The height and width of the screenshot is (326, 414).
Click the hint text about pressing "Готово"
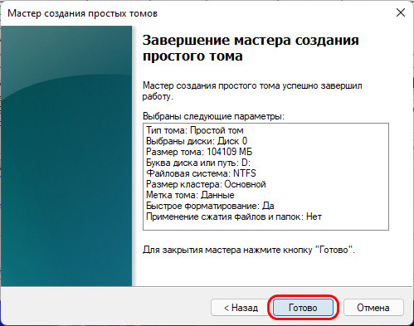[x=248, y=250]
